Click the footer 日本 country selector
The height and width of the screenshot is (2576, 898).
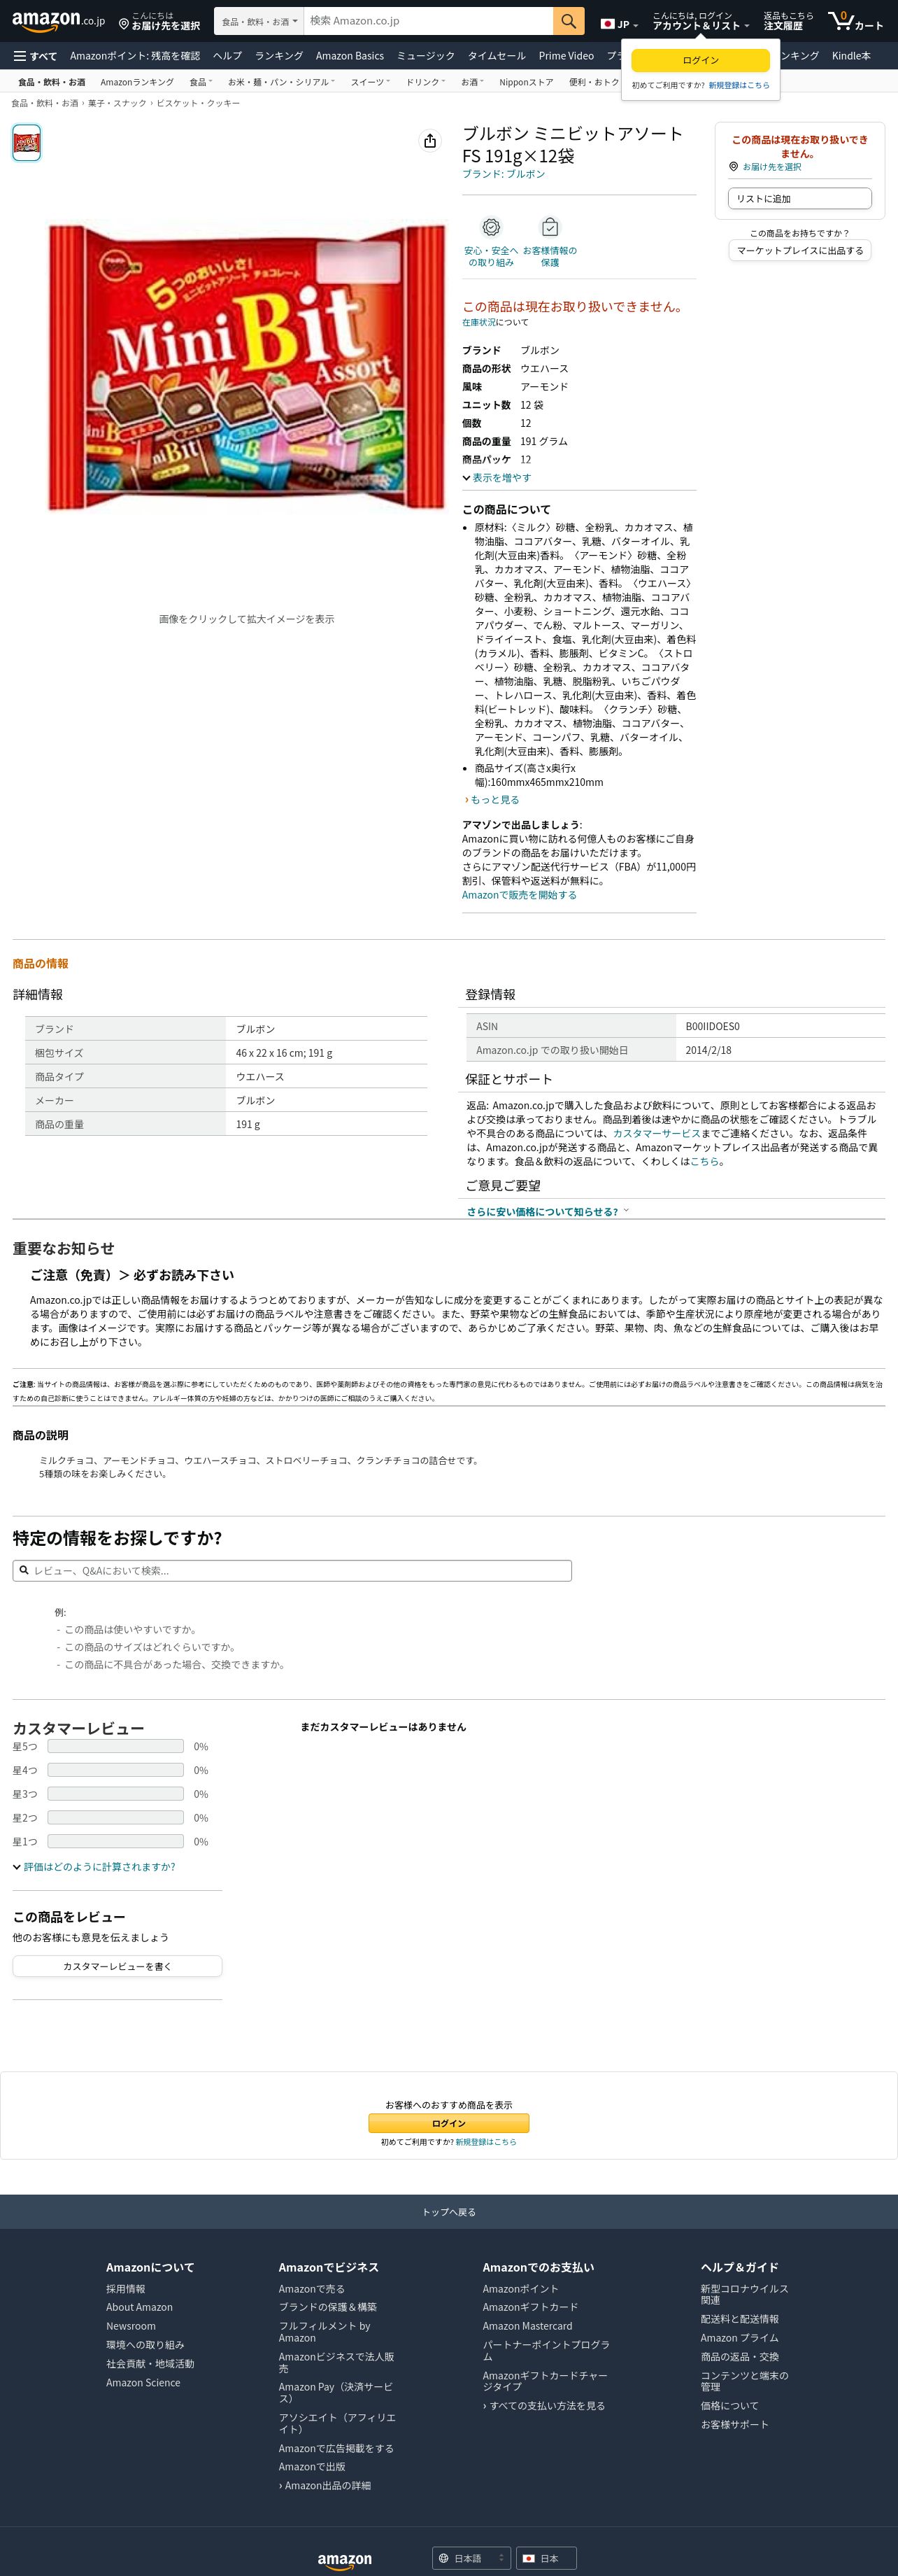pos(546,2558)
